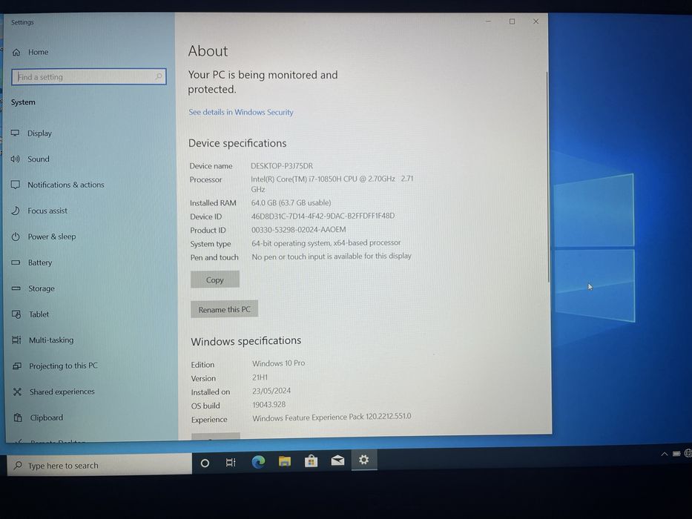Open Cortana circle on the taskbar

pyautogui.click(x=205, y=463)
